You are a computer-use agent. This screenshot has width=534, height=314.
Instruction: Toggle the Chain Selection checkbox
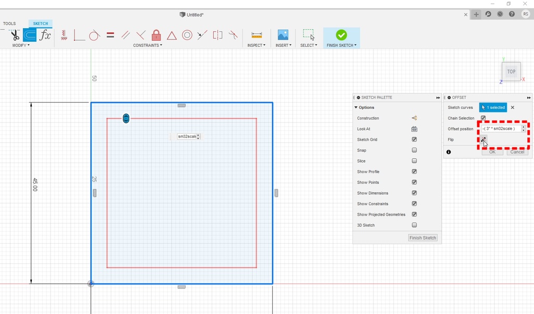point(483,118)
